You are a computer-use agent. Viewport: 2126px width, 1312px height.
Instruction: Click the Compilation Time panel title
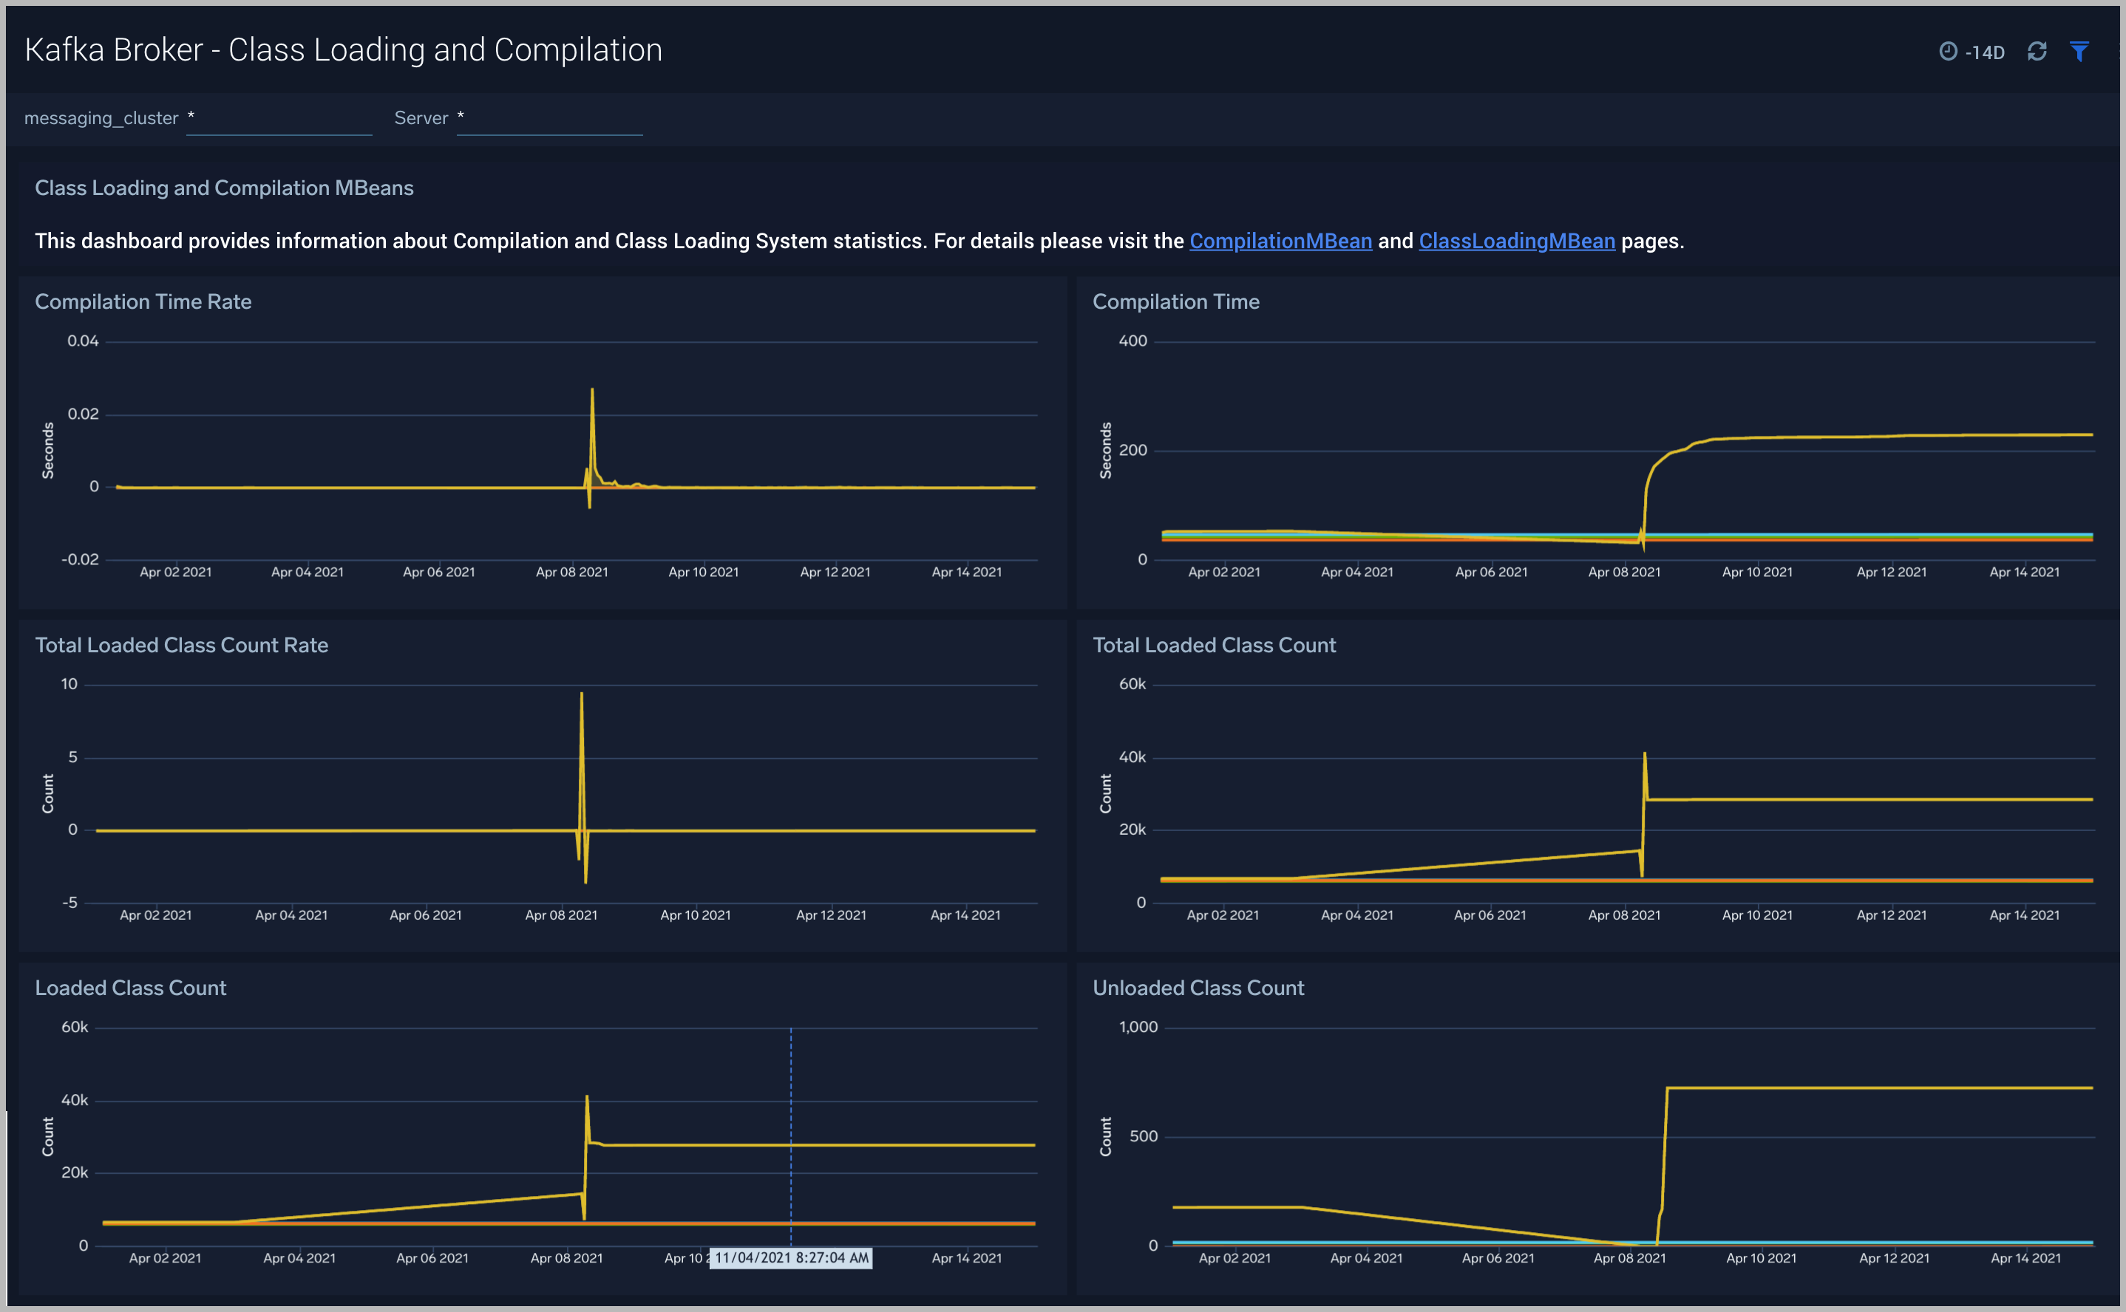tap(1175, 302)
